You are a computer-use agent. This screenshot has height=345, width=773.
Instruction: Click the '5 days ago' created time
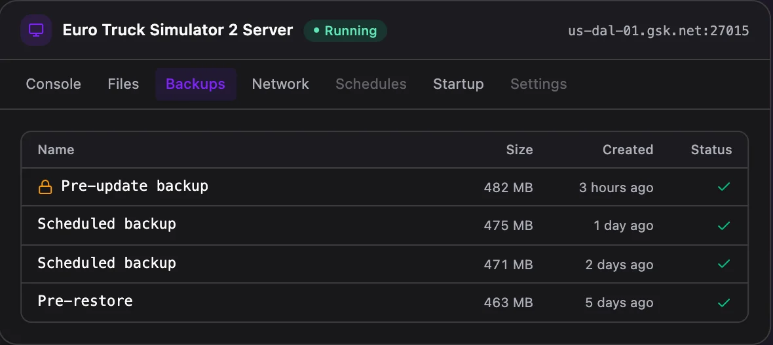620,303
